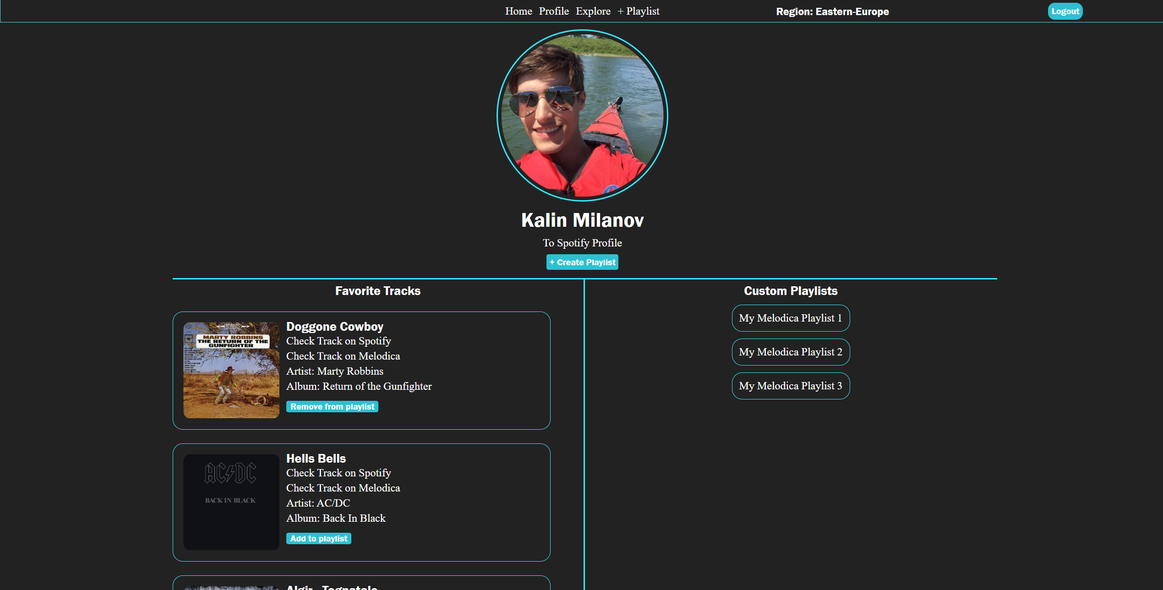Check Doggone Cowboy on Melodica
The image size is (1163, 590).
(x=343, y=356)
